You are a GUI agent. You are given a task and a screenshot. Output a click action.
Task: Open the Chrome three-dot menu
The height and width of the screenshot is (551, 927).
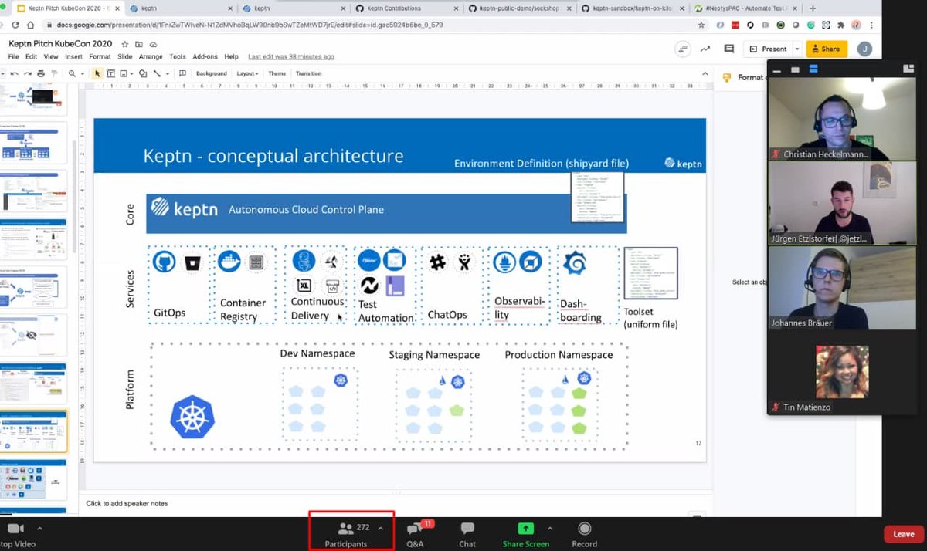click(871, 25)
